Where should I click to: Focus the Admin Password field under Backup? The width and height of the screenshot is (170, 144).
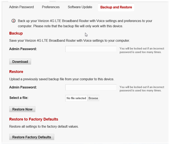point(91,49)
